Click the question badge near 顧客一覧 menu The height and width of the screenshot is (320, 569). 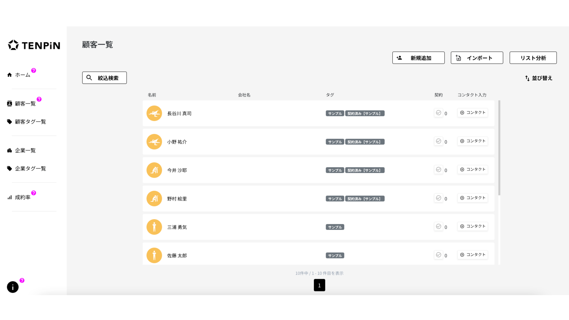(x=39, y=99)
